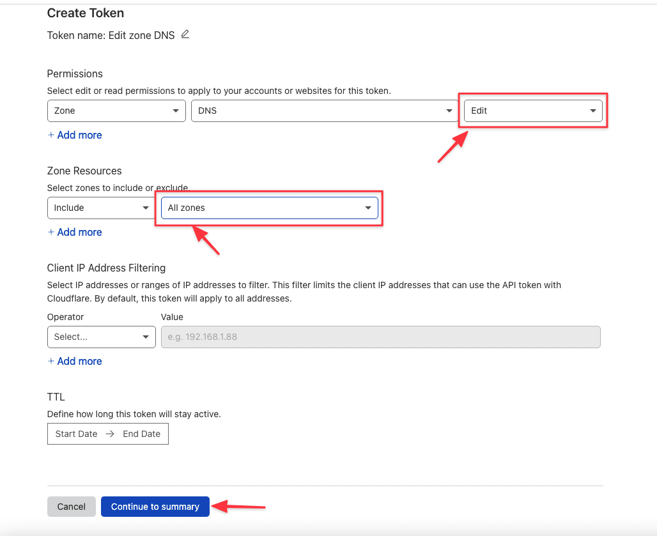The image size is (657, 536).
Task: Click the IP address Value input field
Action: [380, 337]
